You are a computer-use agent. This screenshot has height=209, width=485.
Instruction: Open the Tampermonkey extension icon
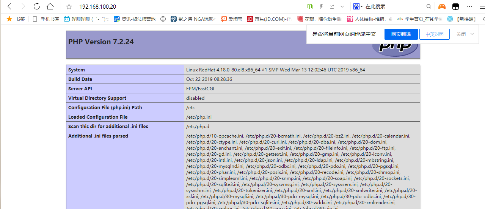pos(456,6)
